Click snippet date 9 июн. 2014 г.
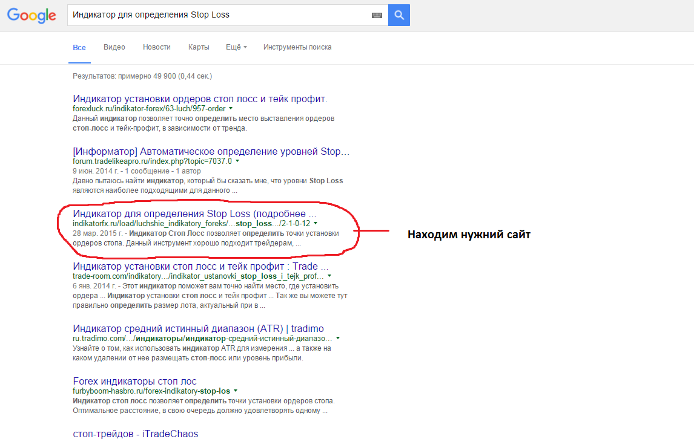The width and height of the screenshot is (694, 439). (96, 171)
